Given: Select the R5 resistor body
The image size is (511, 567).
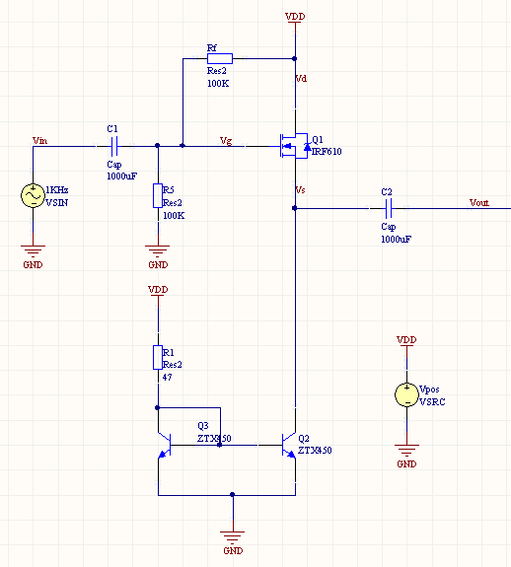Looking at the screenshot, I should point(158,195).
